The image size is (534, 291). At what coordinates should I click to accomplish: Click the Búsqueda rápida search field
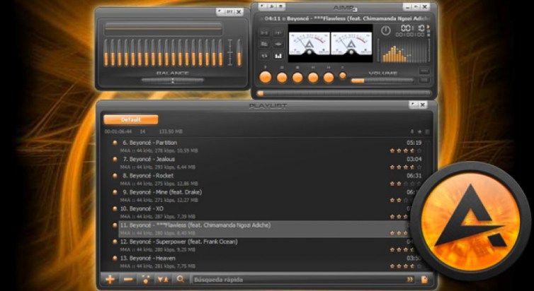(297, 279)
